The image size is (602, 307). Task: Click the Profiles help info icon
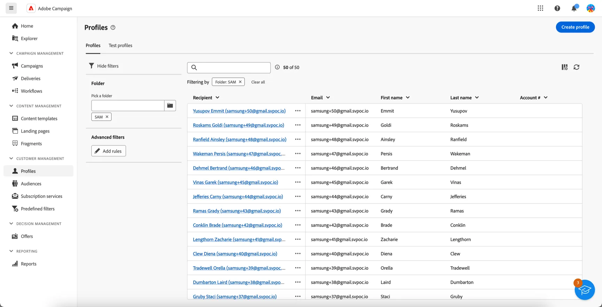(x=113, y=28)
